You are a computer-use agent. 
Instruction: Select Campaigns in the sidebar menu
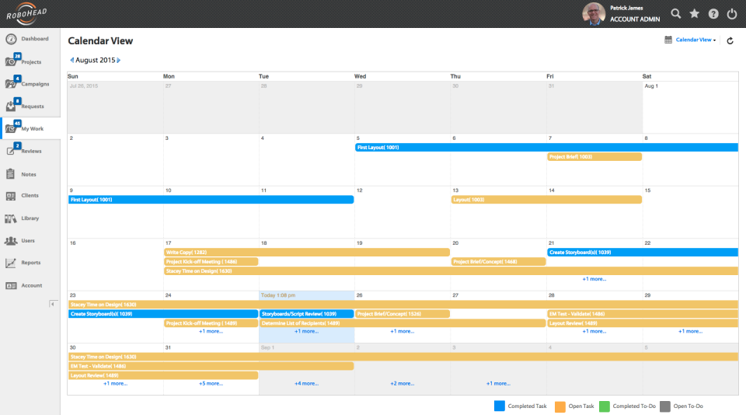(30, 84)
